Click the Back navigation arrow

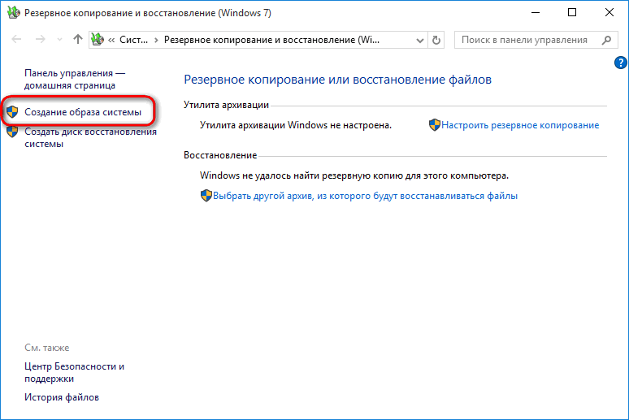pos(16,39)
